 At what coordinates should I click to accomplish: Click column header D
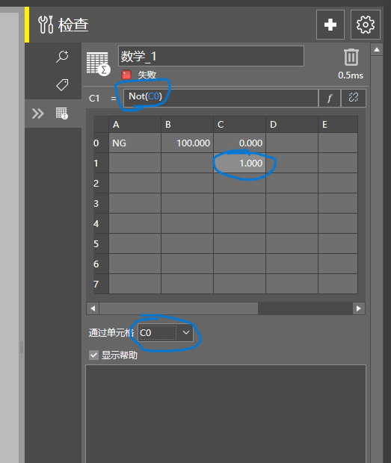[292, 125]
